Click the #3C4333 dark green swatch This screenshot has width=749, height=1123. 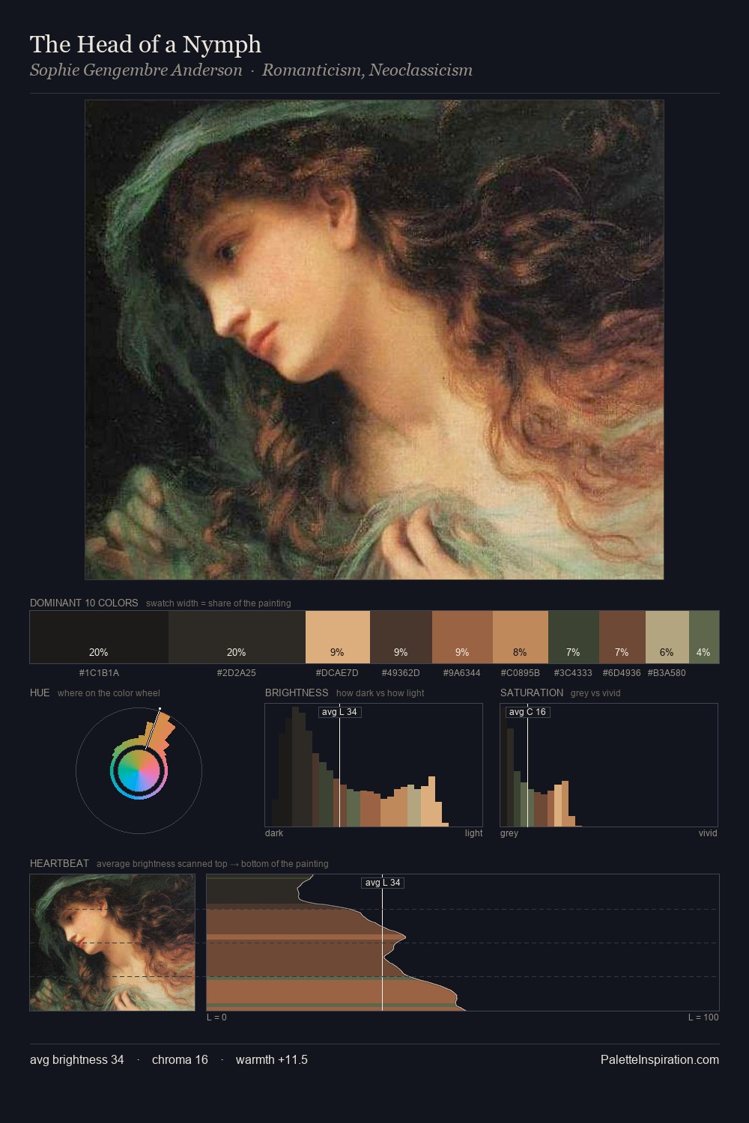pos(574,637)
